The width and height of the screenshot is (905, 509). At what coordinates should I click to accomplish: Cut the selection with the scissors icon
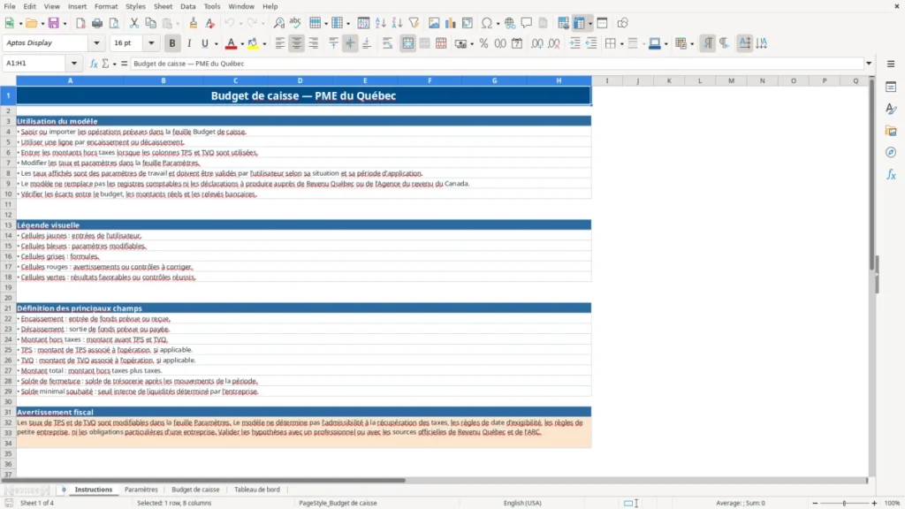[134, 23]
